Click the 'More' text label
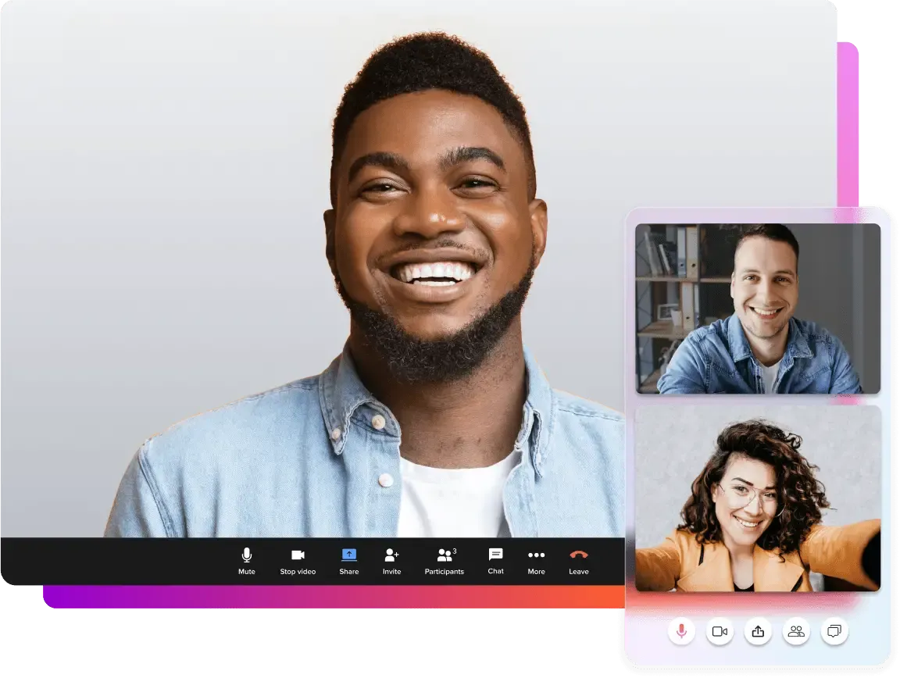This screenshot has width=900, height=678. pyautogui.click(x=536, y=572)
